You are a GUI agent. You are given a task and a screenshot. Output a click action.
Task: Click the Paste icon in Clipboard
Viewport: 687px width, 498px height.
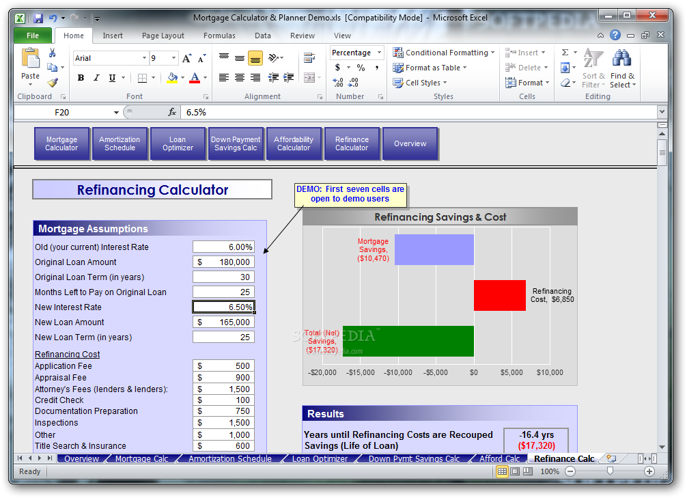point(30,58)
